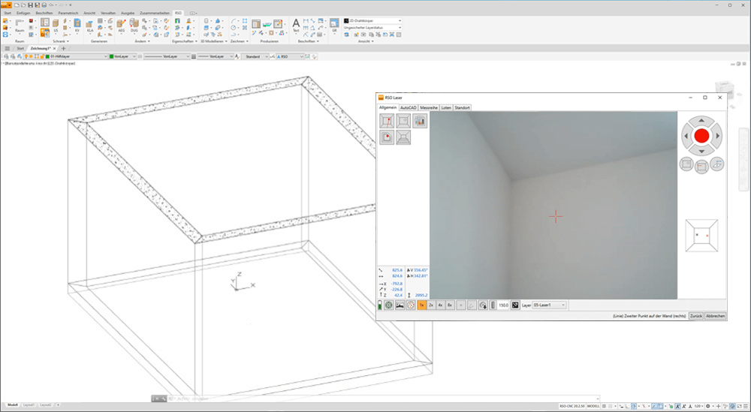Switch to the Messreihe tab
Viewport: 751px width, 412px height.
(428, 107)
